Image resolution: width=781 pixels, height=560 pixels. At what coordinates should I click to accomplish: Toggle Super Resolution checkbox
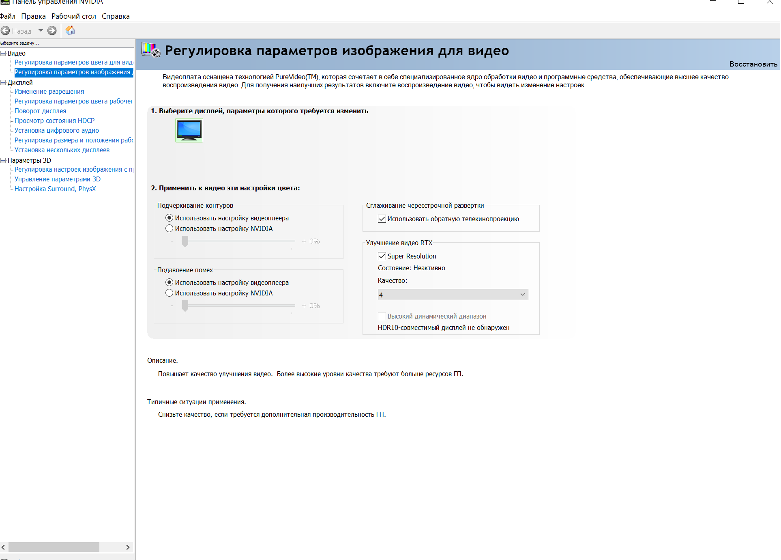click(x=382, y=256)
